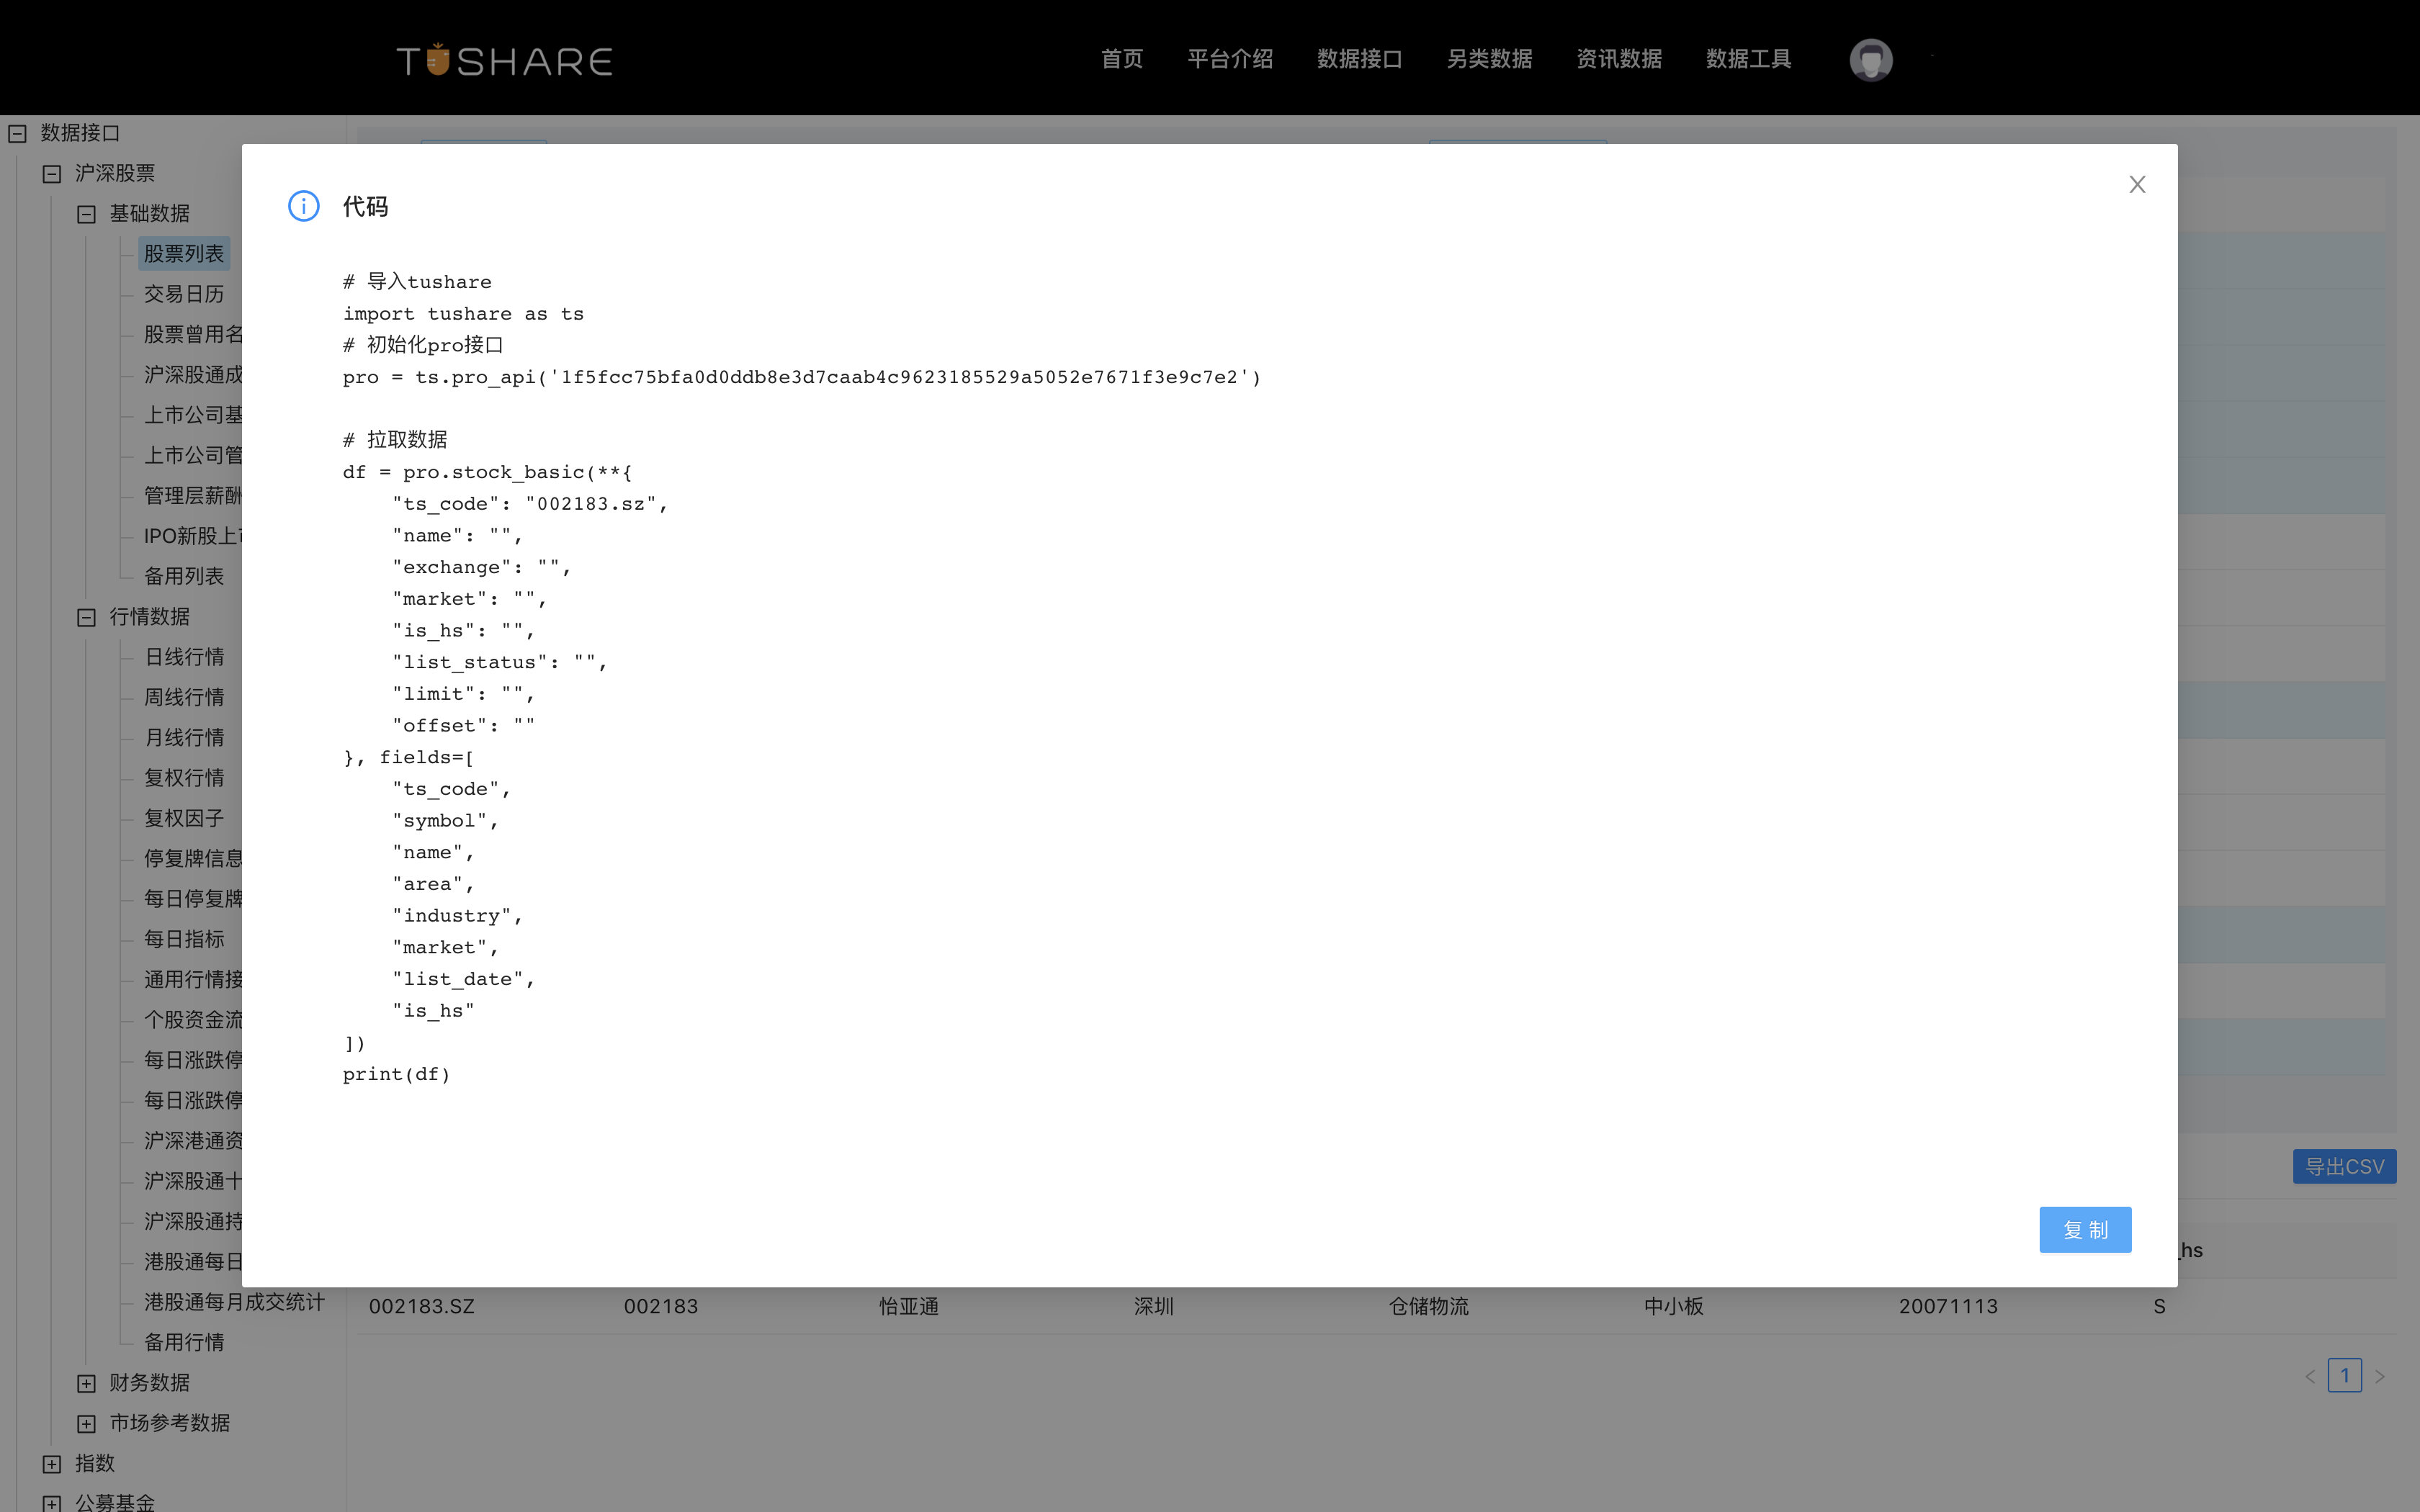This screenshot has width=2420, height=1512.
Task: Expand the 财务数据 tree node
Action: [86, 1382]
